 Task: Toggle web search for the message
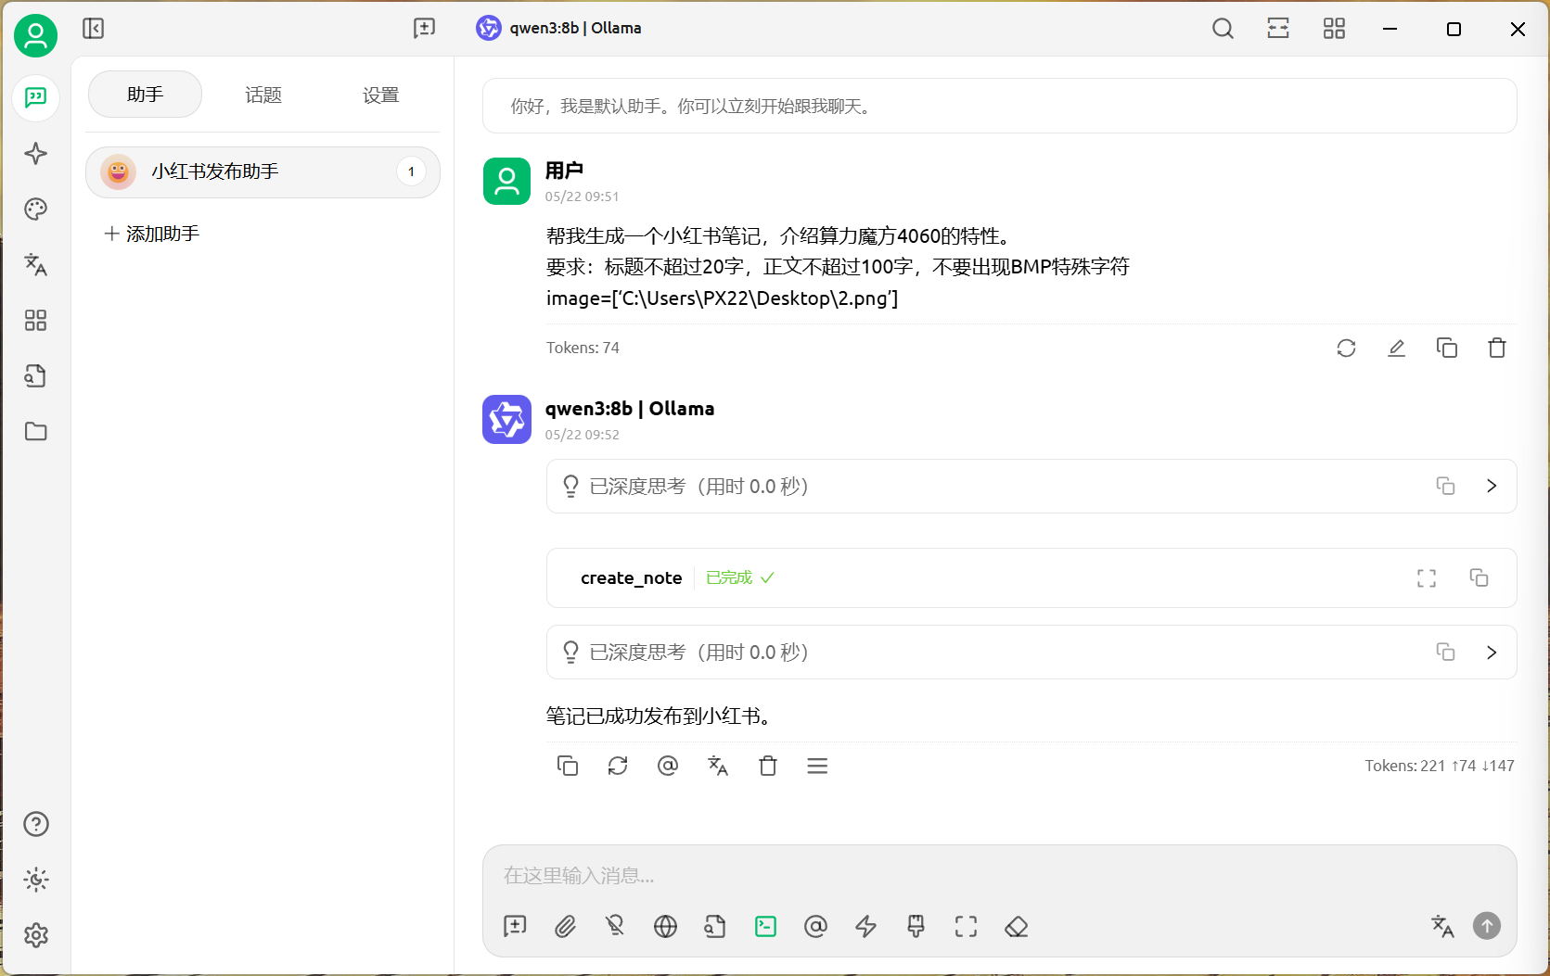click(x=665, y=926)
